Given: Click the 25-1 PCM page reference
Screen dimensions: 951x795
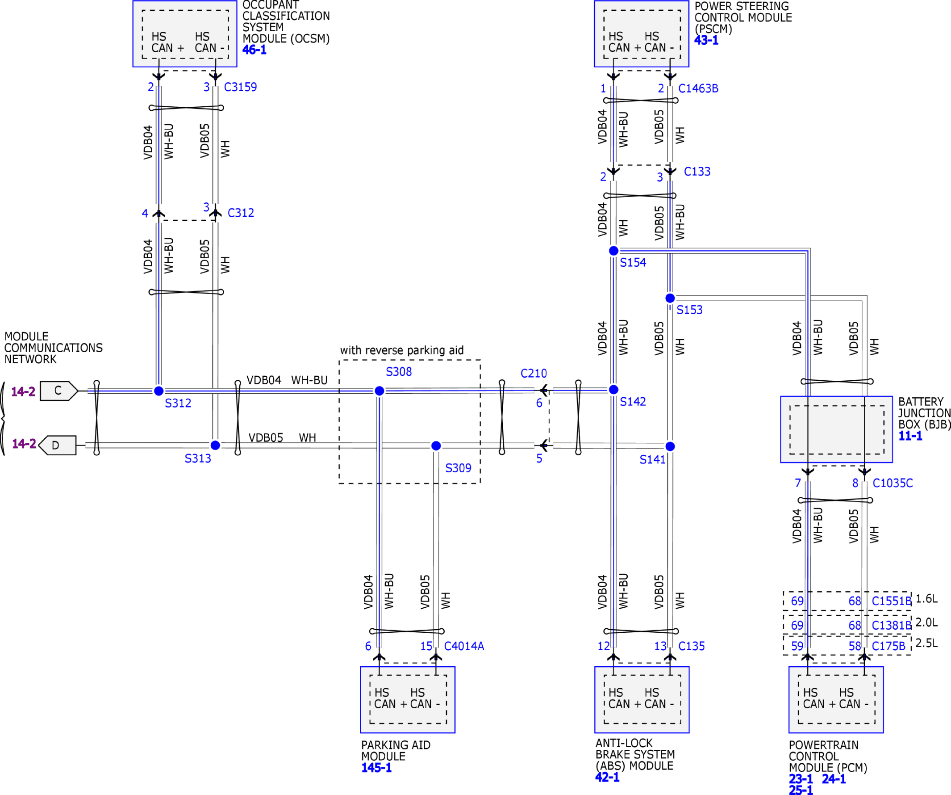Looking at the screenshot, I should [800, 790].
